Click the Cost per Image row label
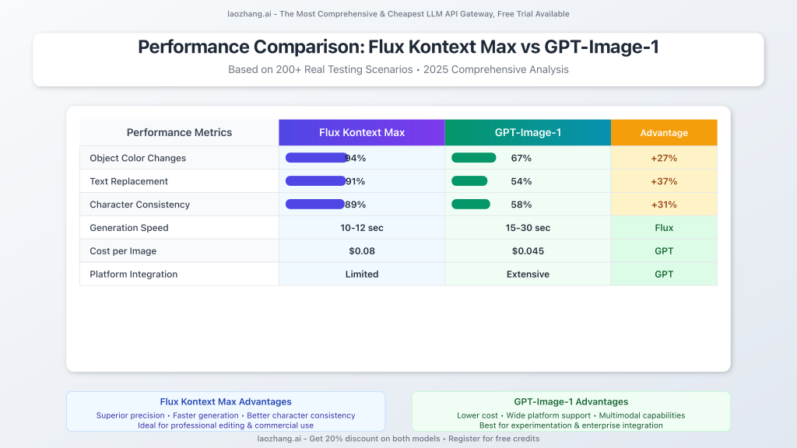The image size is (797, 448). 123,251
